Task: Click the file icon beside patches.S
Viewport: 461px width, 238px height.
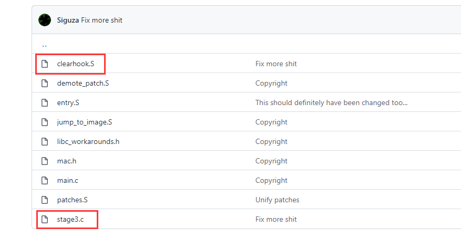Action: (45, 200)
